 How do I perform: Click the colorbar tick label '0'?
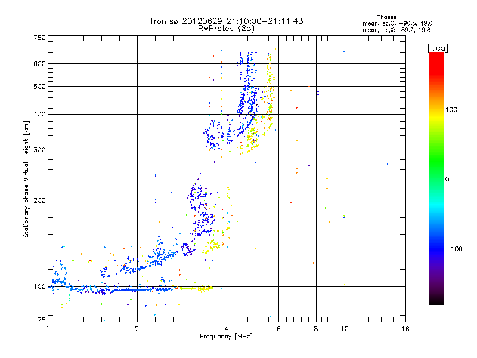click(447, 180)
